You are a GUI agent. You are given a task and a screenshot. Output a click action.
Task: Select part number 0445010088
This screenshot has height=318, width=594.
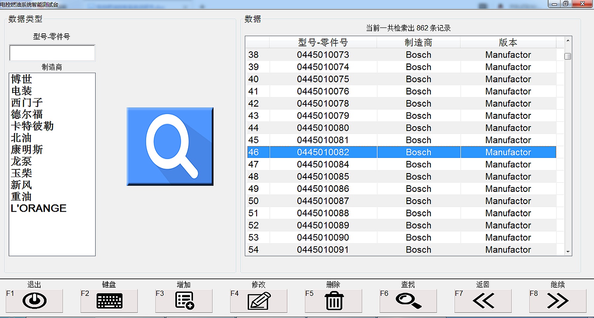pos(323,213)
